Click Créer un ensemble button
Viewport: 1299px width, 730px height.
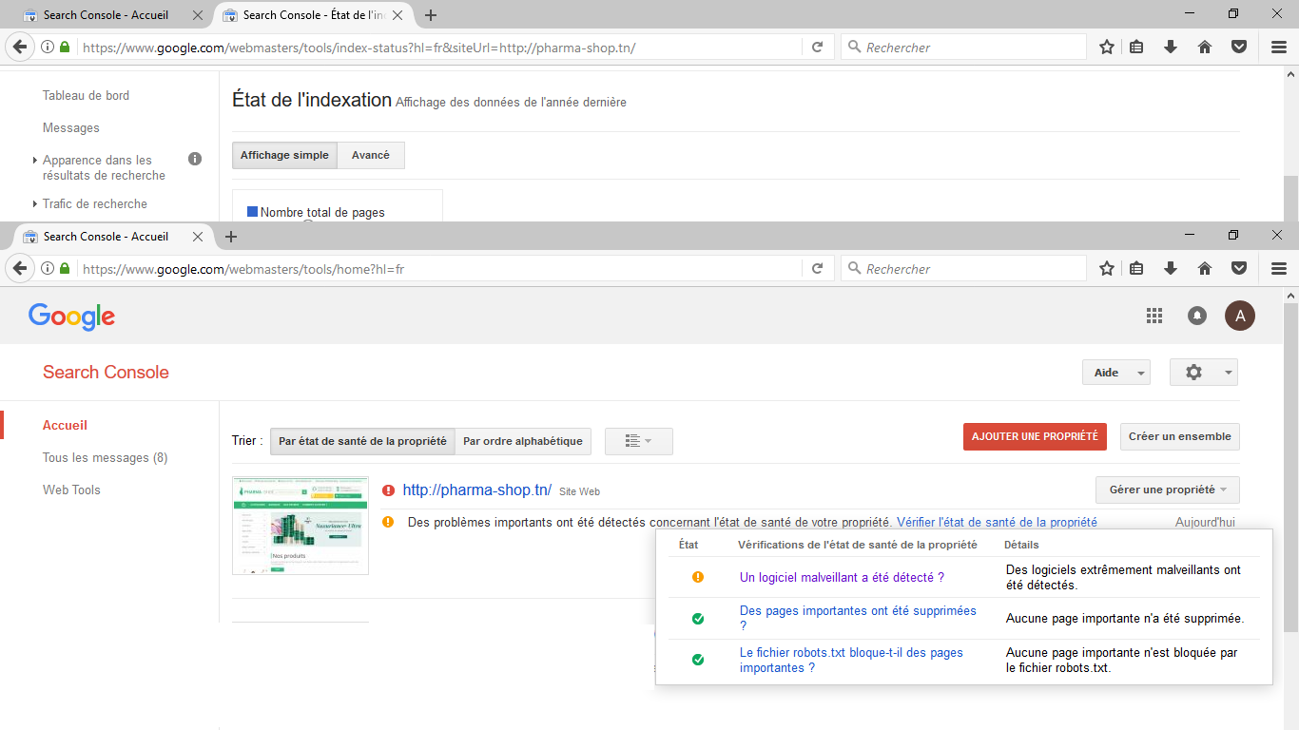1180,436
